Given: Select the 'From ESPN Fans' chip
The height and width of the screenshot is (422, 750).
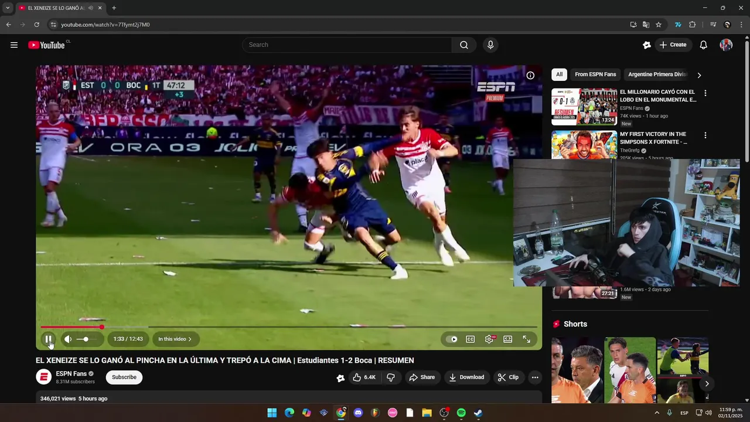Looking at the screenshot, I should click(x=595, y=74).
